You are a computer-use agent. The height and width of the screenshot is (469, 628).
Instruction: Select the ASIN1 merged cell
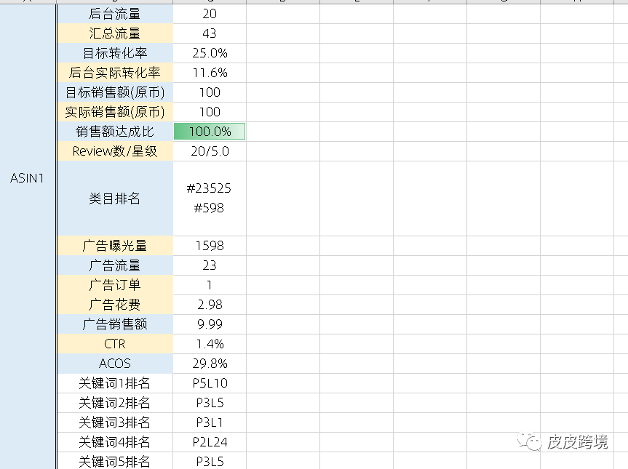[27, 179]
